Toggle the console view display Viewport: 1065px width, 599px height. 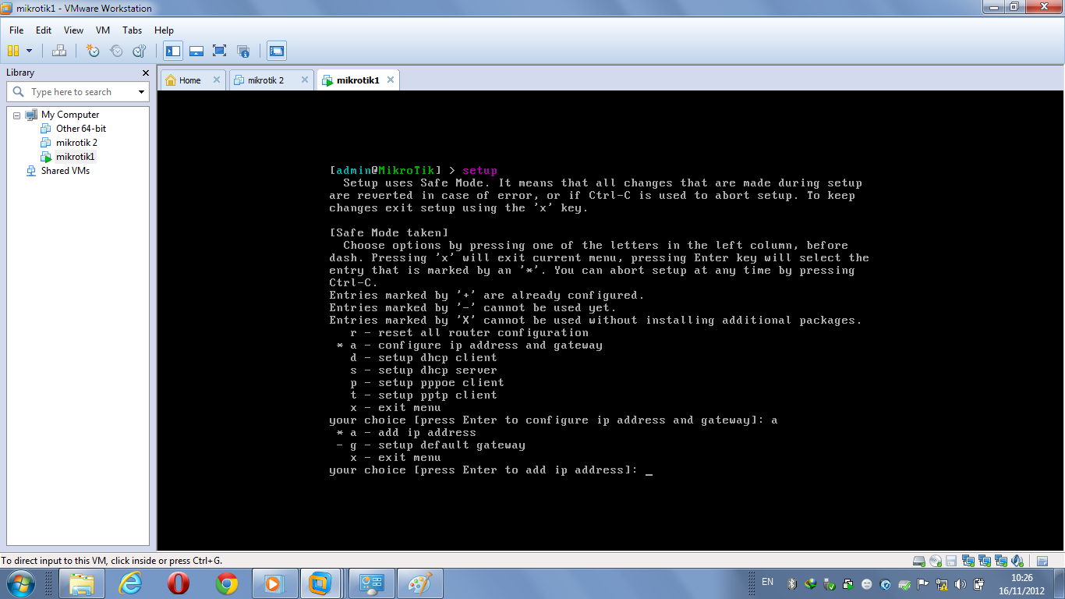click(x=276, y=50)
